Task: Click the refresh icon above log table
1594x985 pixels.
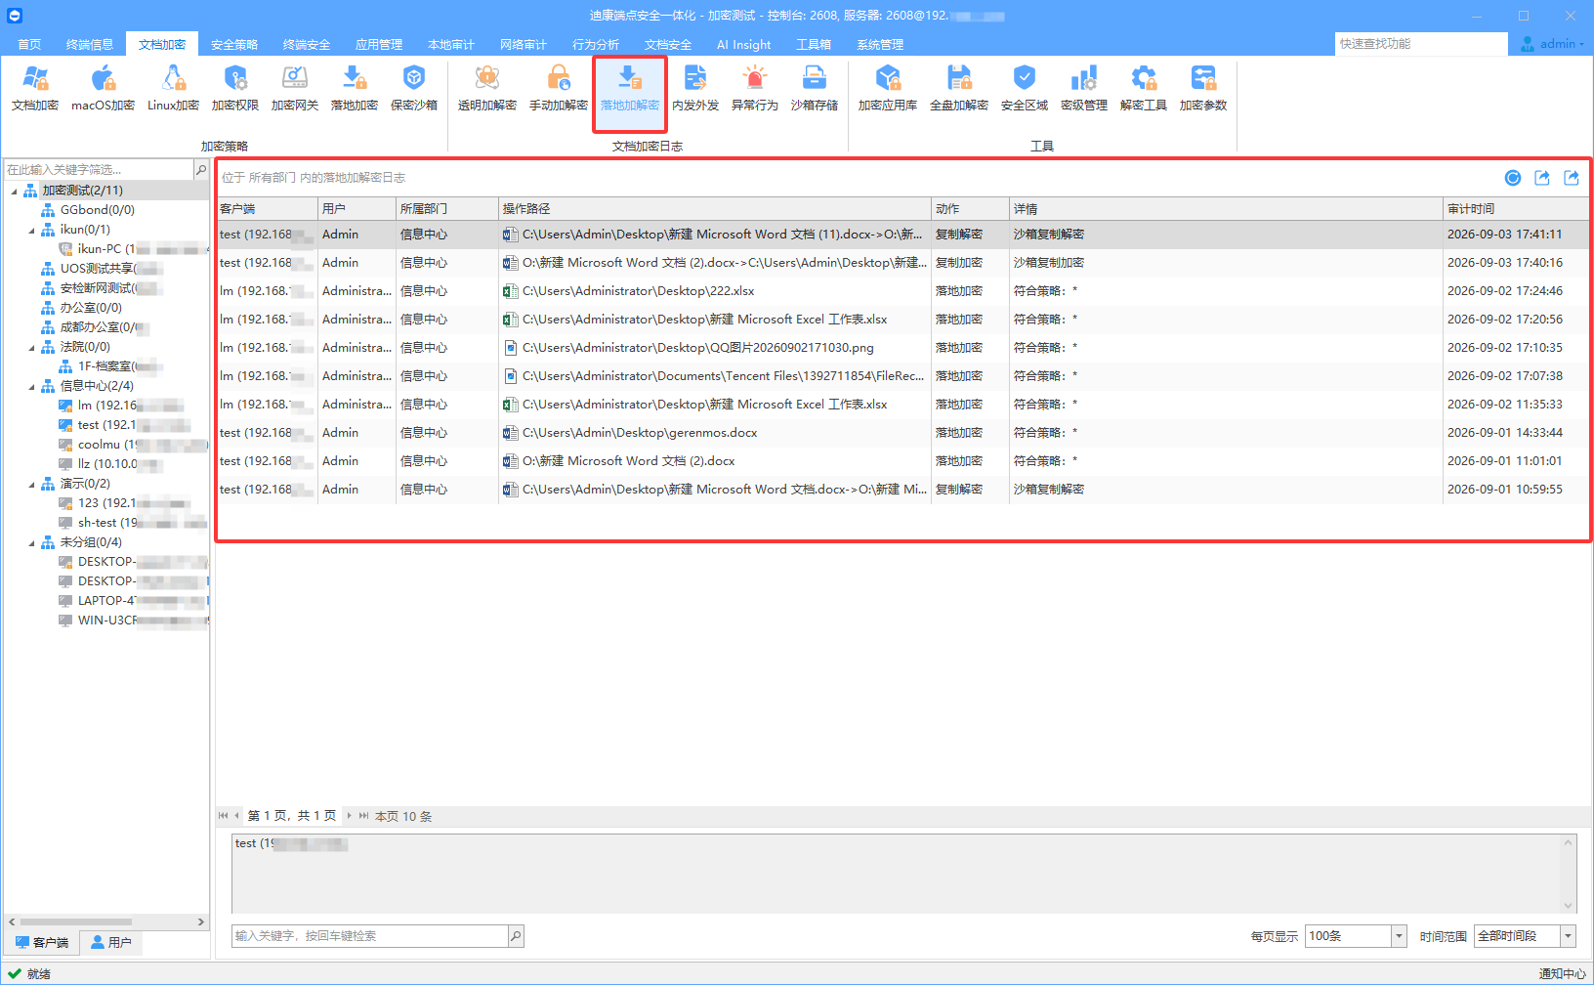Action: [1513, 178]
